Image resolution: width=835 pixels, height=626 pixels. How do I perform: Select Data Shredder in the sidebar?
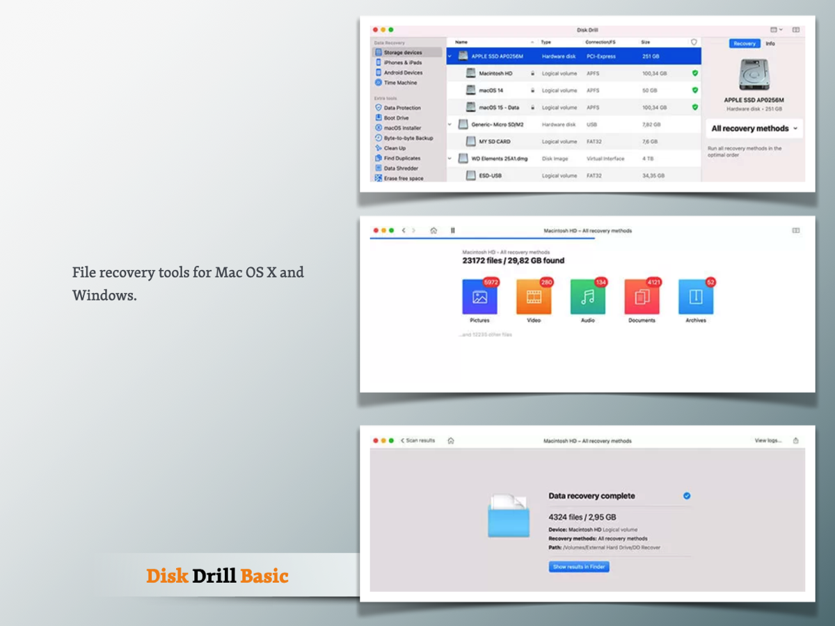[x=401, y=168]
